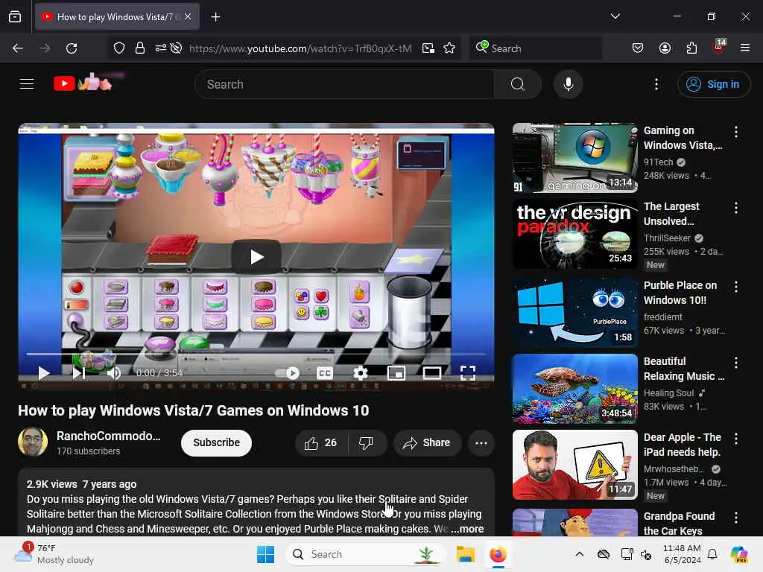The width and height of the screenshot is (763, 572).
Task: Open player settings gear
Action: 360,373
